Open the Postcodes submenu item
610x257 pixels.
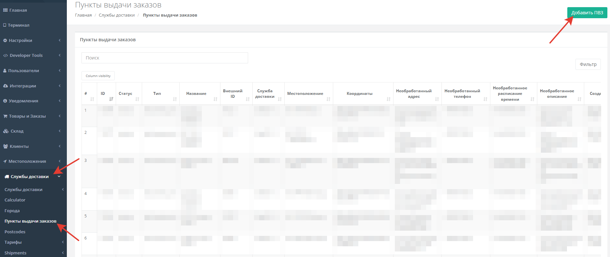tap(15, 232)
